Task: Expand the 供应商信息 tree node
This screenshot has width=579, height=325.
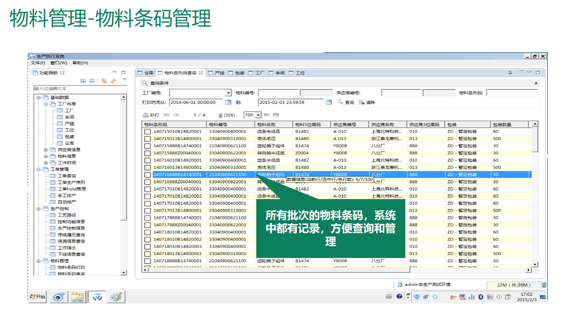Action: (46, 150)
